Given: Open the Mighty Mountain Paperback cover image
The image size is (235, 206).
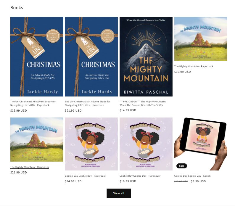Looking at the screenshot, I should [x=201, y=39].
